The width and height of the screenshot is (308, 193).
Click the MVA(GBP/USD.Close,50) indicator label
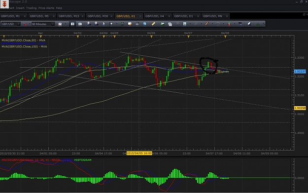point(23,40)
